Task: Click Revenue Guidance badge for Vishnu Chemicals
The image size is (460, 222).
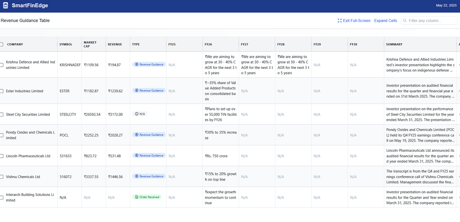Action: point(149,176)
